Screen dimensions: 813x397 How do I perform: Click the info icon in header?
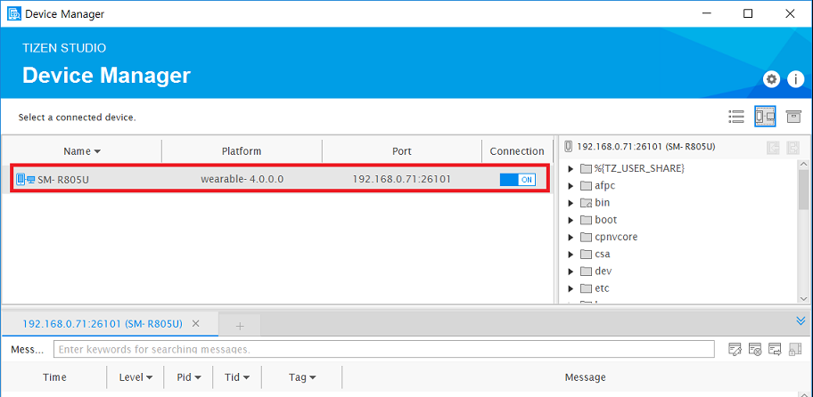(x=795, y=79)
